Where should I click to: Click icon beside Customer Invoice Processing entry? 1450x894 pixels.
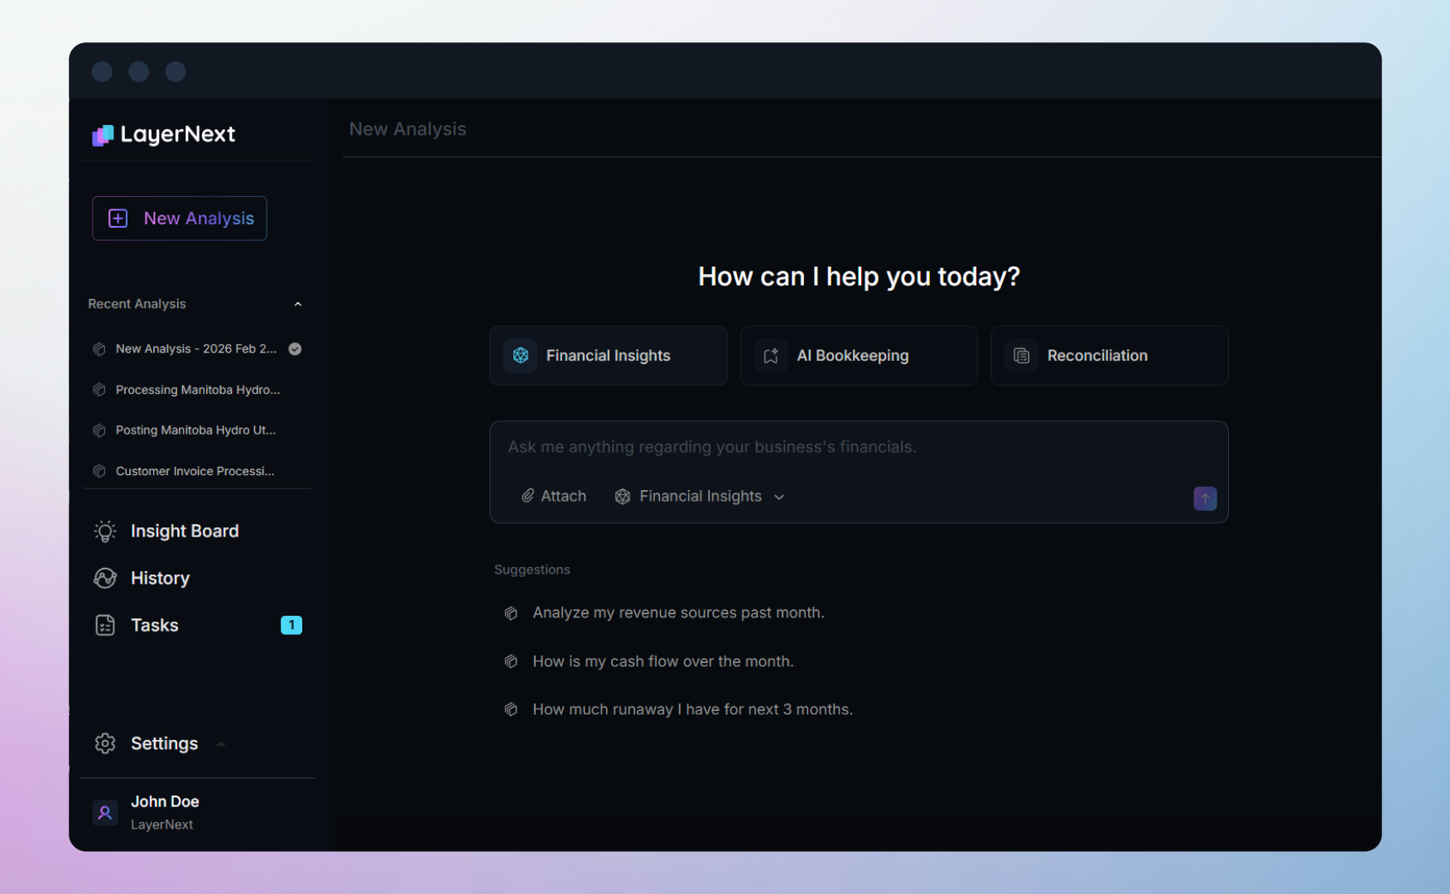[x=99, y=471]
